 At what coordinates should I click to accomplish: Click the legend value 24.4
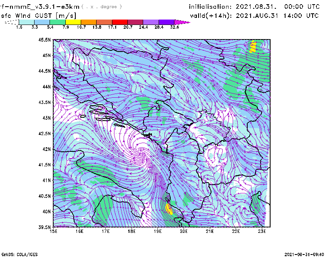143,27
